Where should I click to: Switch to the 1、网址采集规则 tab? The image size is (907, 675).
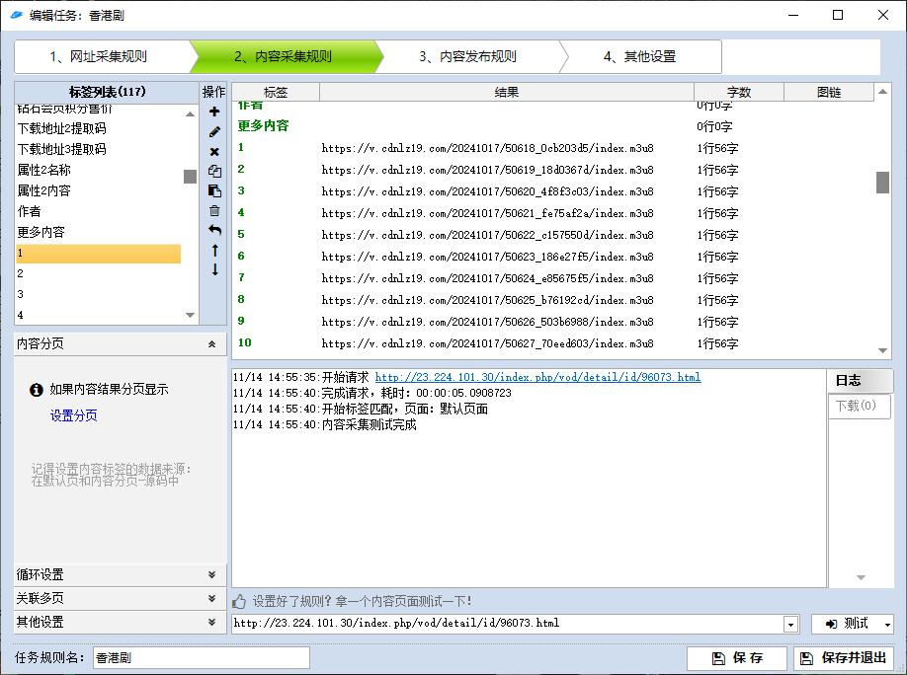[x=99, y=57]
